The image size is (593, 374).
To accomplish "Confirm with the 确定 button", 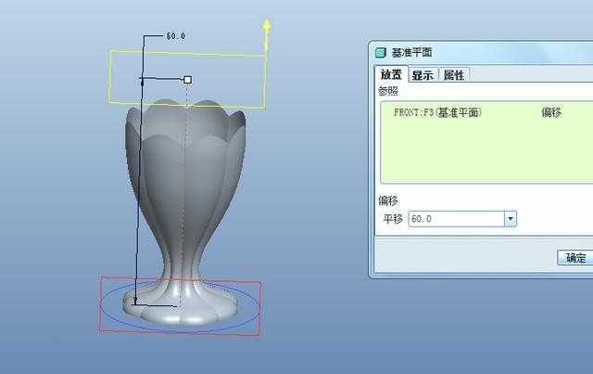I will tap(575, 258).
